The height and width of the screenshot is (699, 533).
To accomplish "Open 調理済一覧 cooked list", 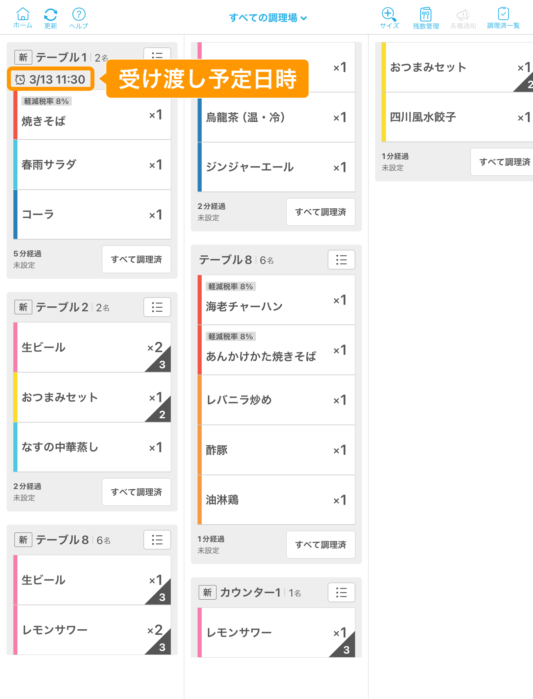I will click(x=503, y=18).
